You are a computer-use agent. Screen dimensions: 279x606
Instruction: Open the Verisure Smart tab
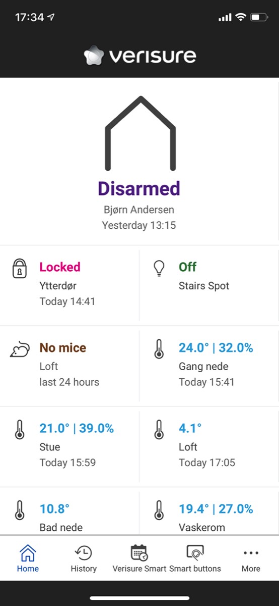(x=139, y=559)
